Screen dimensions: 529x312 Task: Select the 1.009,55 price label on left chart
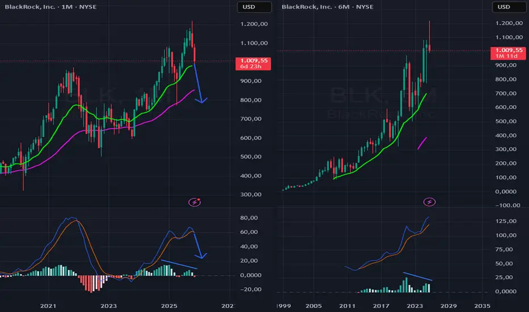click(x=253, y=64)
